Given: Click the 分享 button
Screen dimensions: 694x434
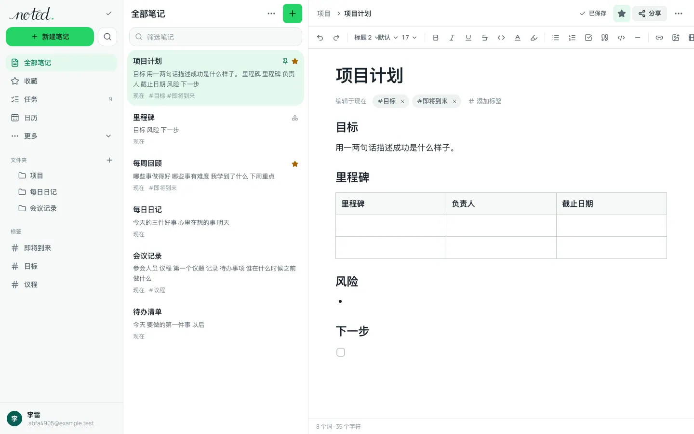Looking at the screenshot, I should coord(650,14).
